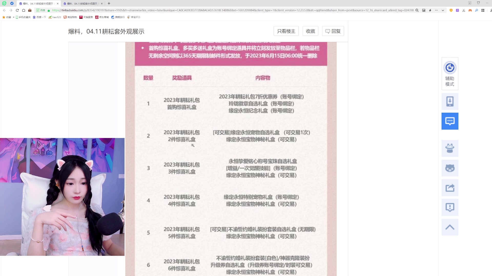The height and width of the screenshot is (276, 492).
Task: Launch the orange game controller extension
Action: point(470,10)
